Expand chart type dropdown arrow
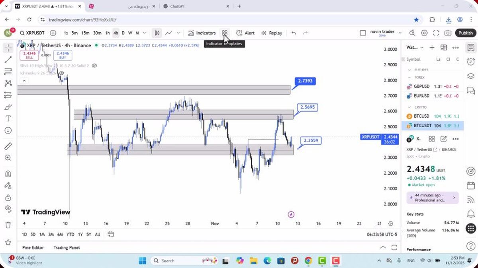 tap(178, 33)
